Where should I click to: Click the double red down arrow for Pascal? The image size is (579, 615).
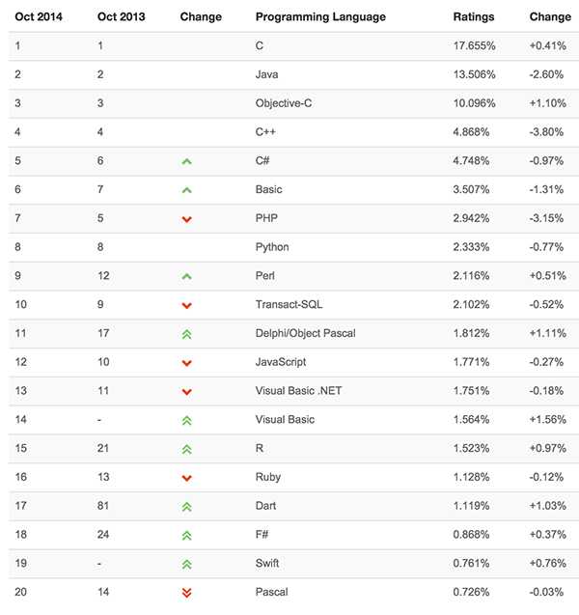point(187,593)
